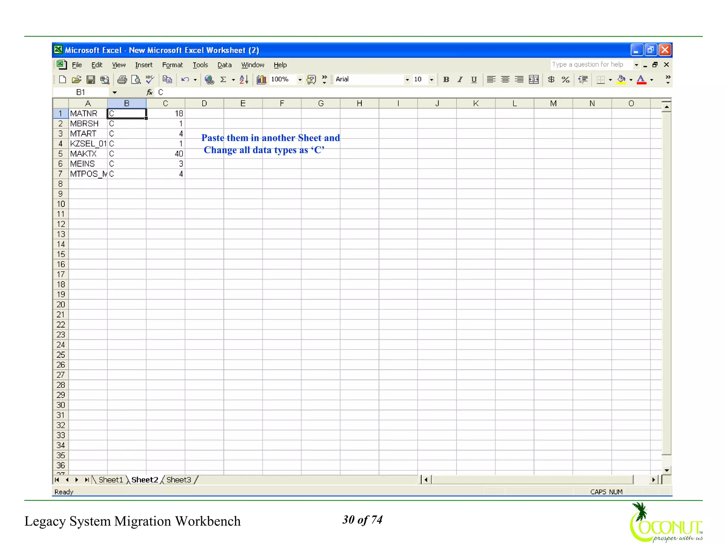The image size is (727, 545).
Task: Go to first sheet tab navigation arrow
Action: point(57,480)
